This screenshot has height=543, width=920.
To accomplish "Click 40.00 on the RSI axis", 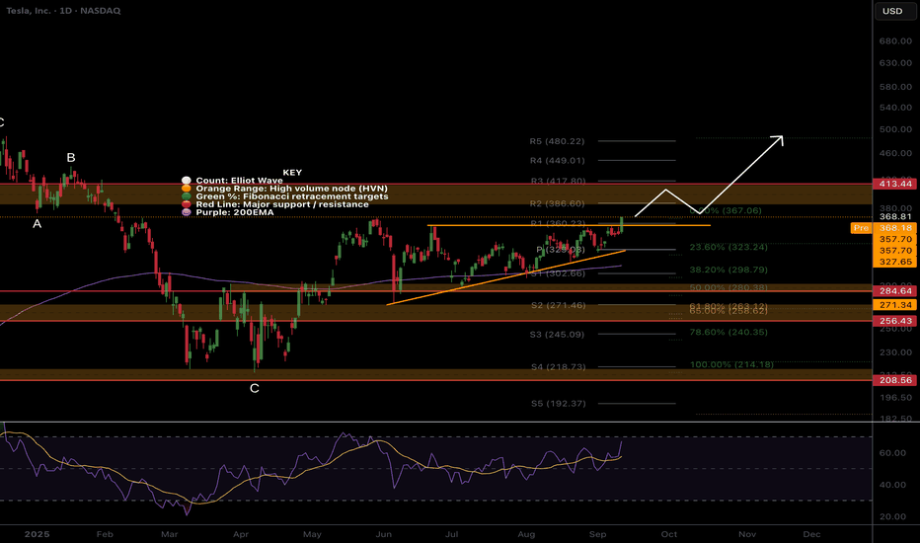I will pos(891,485).
